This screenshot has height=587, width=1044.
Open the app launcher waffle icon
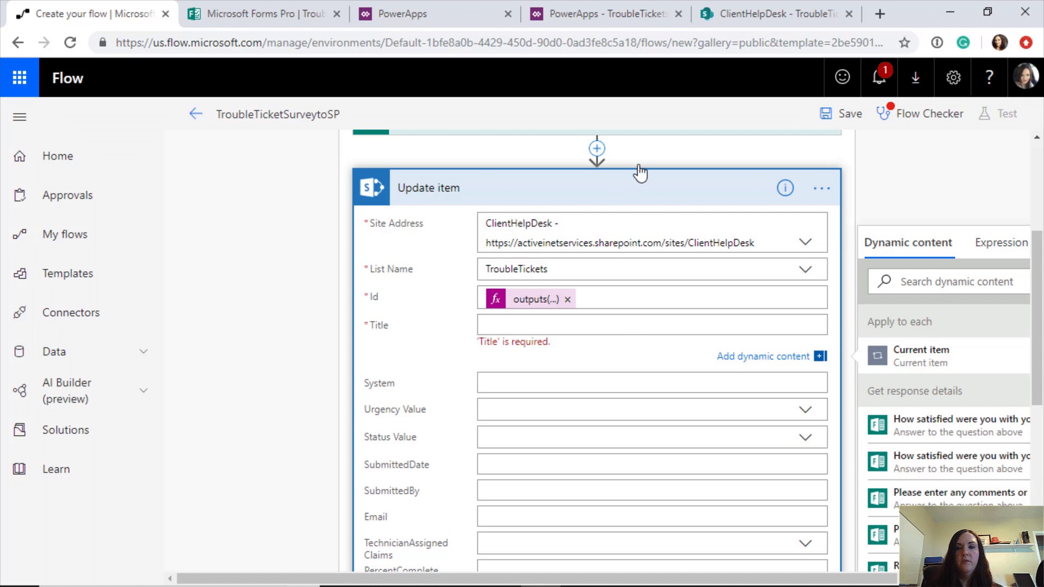pos(20,78)
